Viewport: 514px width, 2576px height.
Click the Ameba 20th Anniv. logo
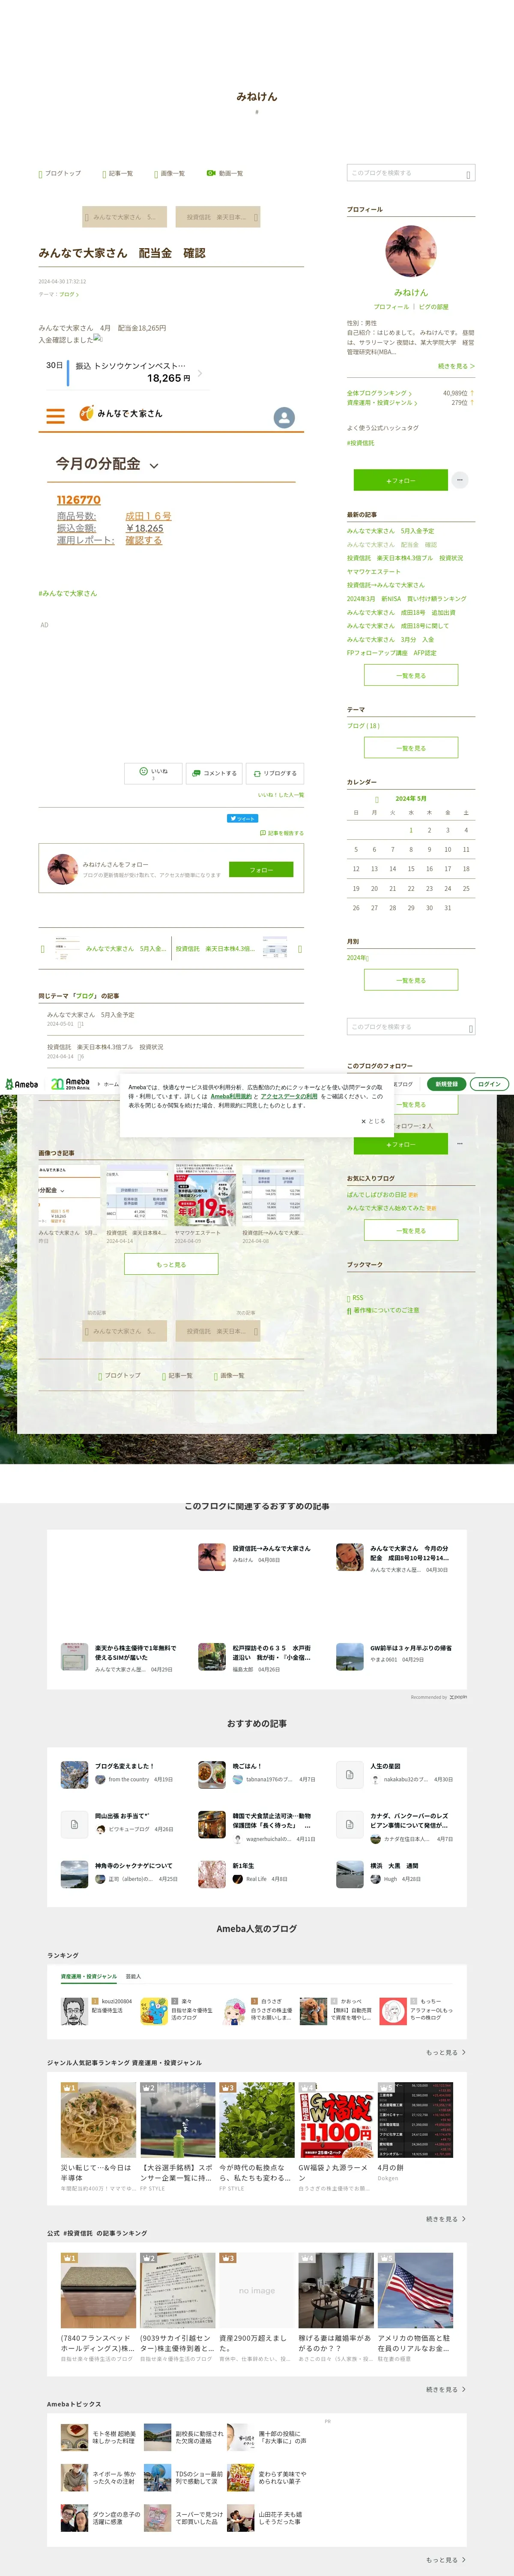pyautogui.click(x=70, y=1084)
